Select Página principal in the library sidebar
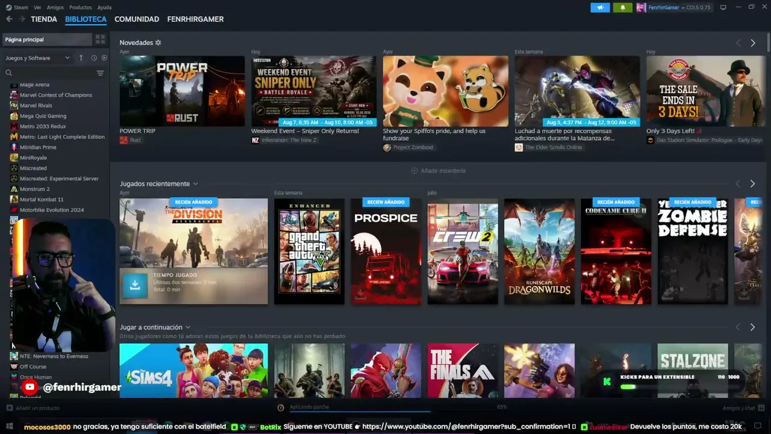Image resolution: width=771 pixels, height=434 pixels. click(x=47, y=39)
